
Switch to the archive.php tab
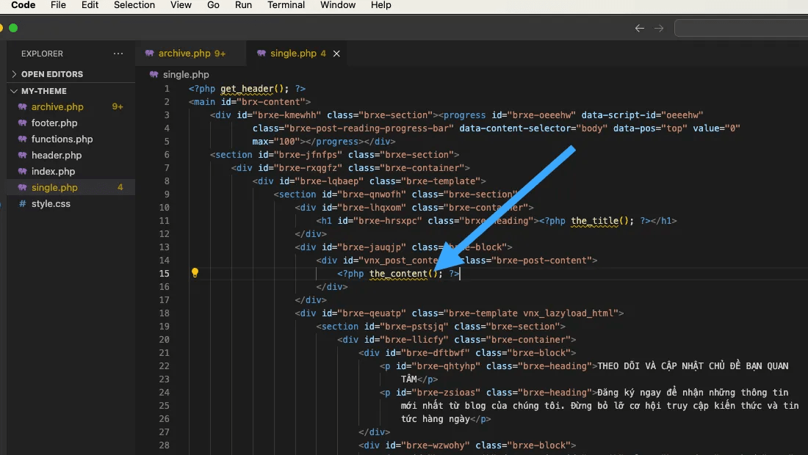tap(191, 54)
